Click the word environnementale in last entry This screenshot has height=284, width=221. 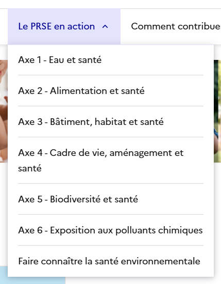pos(160,261)
